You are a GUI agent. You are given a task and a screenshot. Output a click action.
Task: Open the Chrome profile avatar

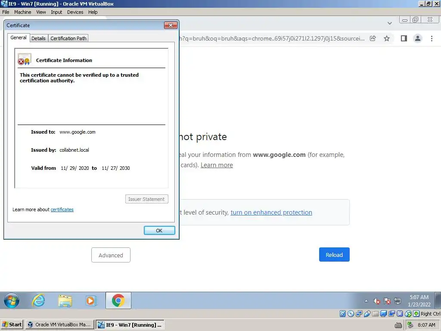pos(418,38)
